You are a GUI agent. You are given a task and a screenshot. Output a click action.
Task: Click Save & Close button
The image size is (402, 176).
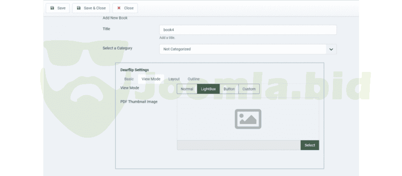(x=91, y=8)
